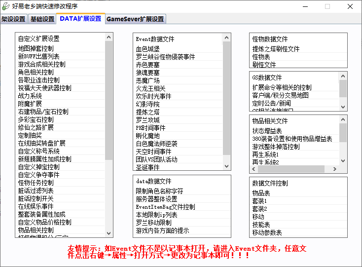Open the 基础设置 tab

42,19
